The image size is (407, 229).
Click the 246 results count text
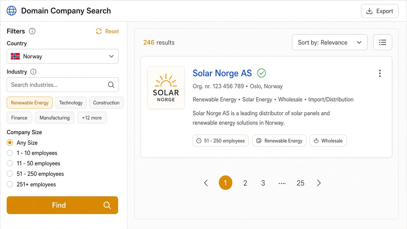[159, 43]
